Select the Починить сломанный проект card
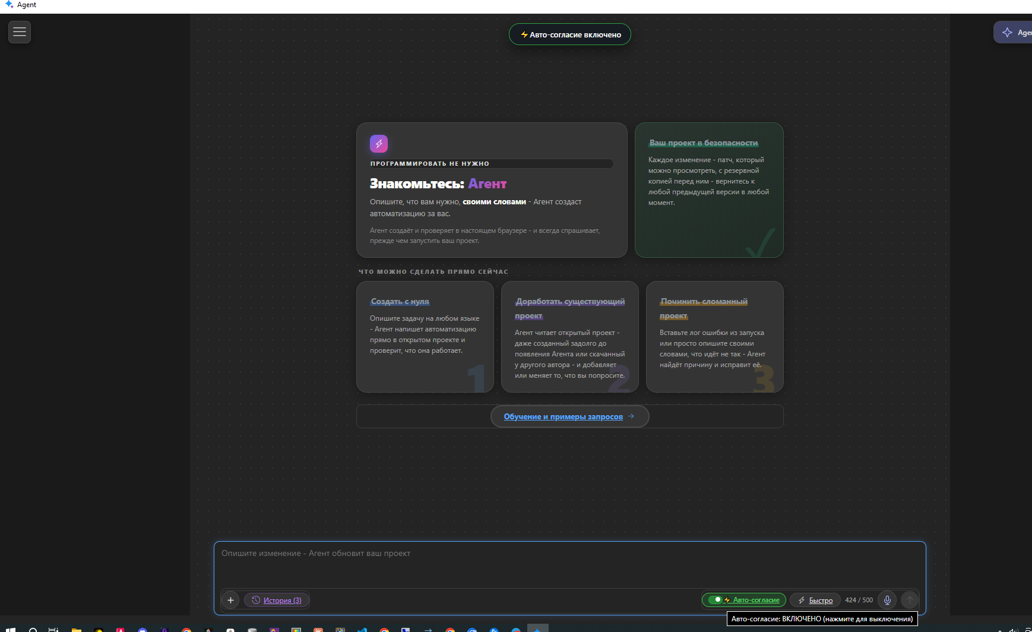The image size is (1032, 632). 715,337
